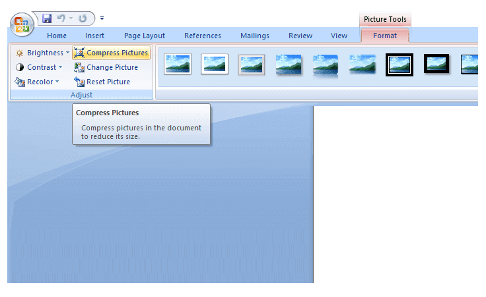The width and height of the screenshot is (486, 297).
Task: Click the Redo icon in Quick Access
Action: [x=83, y=18]
